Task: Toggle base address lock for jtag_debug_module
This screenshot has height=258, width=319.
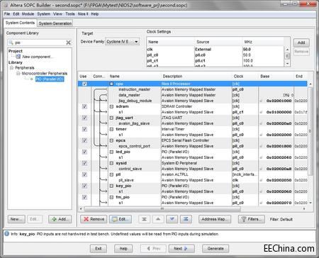Action: pyautogui.click(x=261, y=101)
